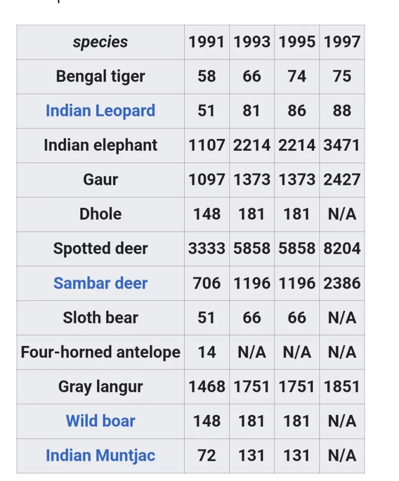The height and width of the screenshot is (481, 399).
Task: Open the Indian Leopard link
Action: click(x=100, y=111)
